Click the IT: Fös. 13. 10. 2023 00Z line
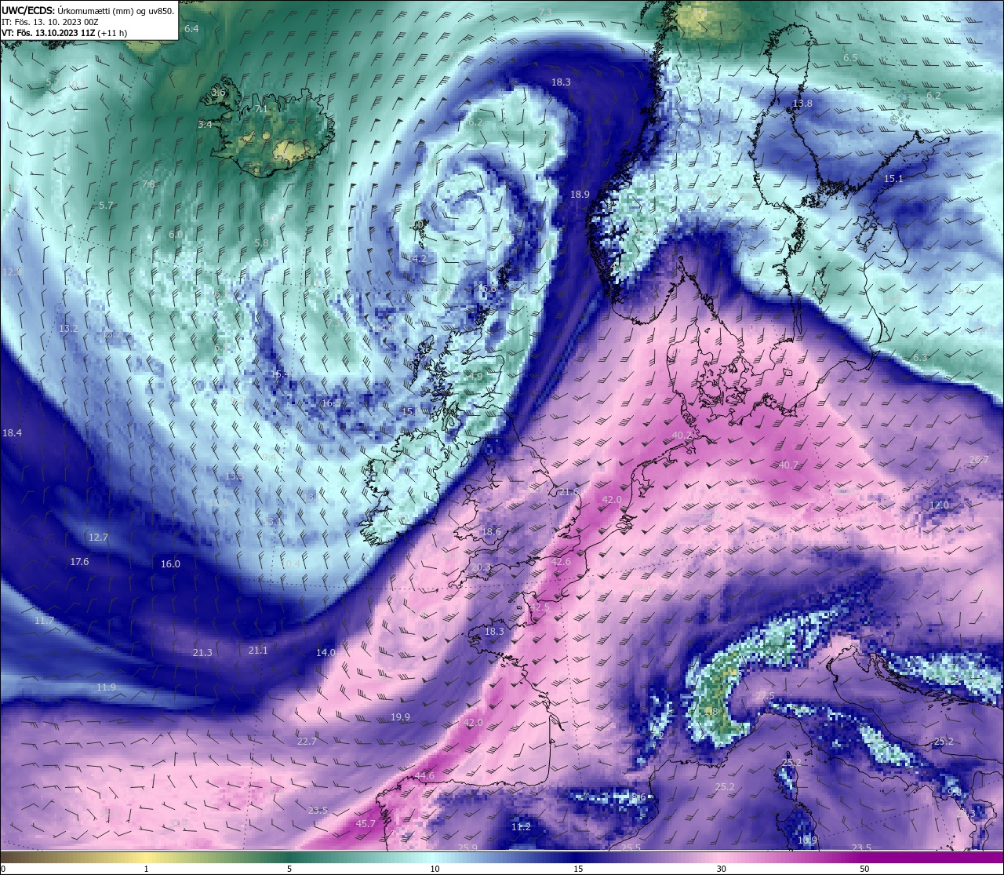 pos(49,22)
